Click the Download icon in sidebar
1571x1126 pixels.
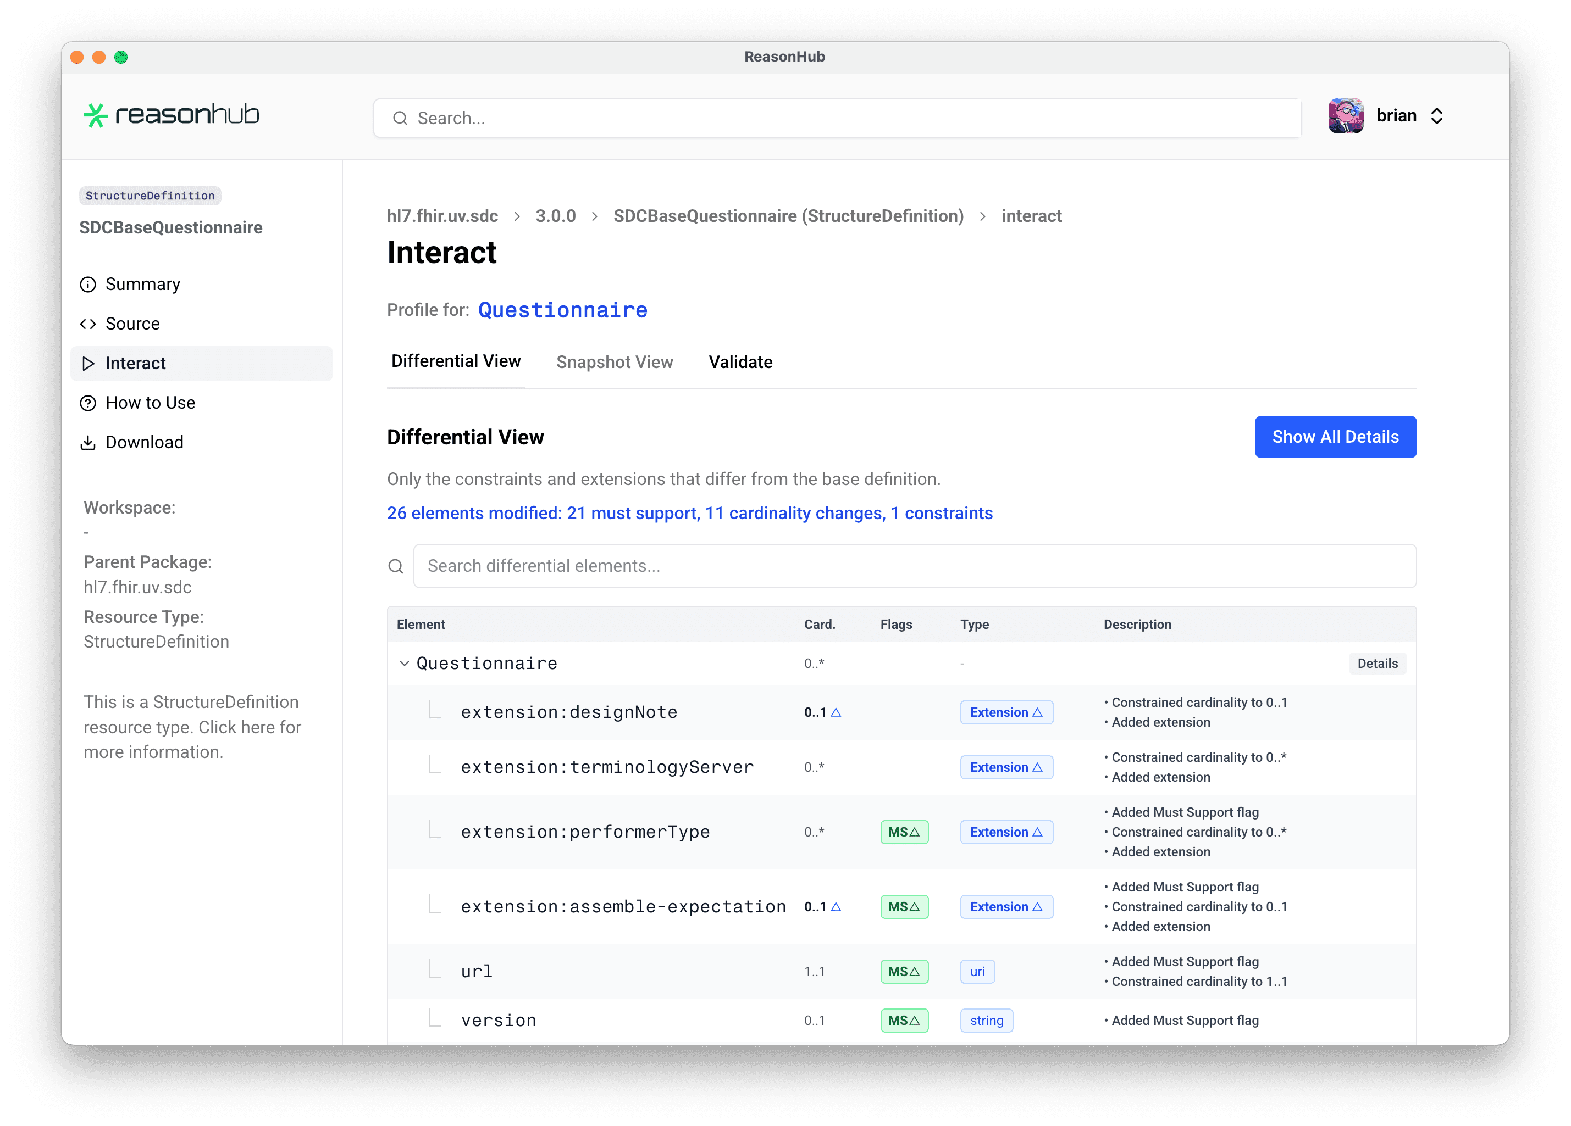pos(88,442)
